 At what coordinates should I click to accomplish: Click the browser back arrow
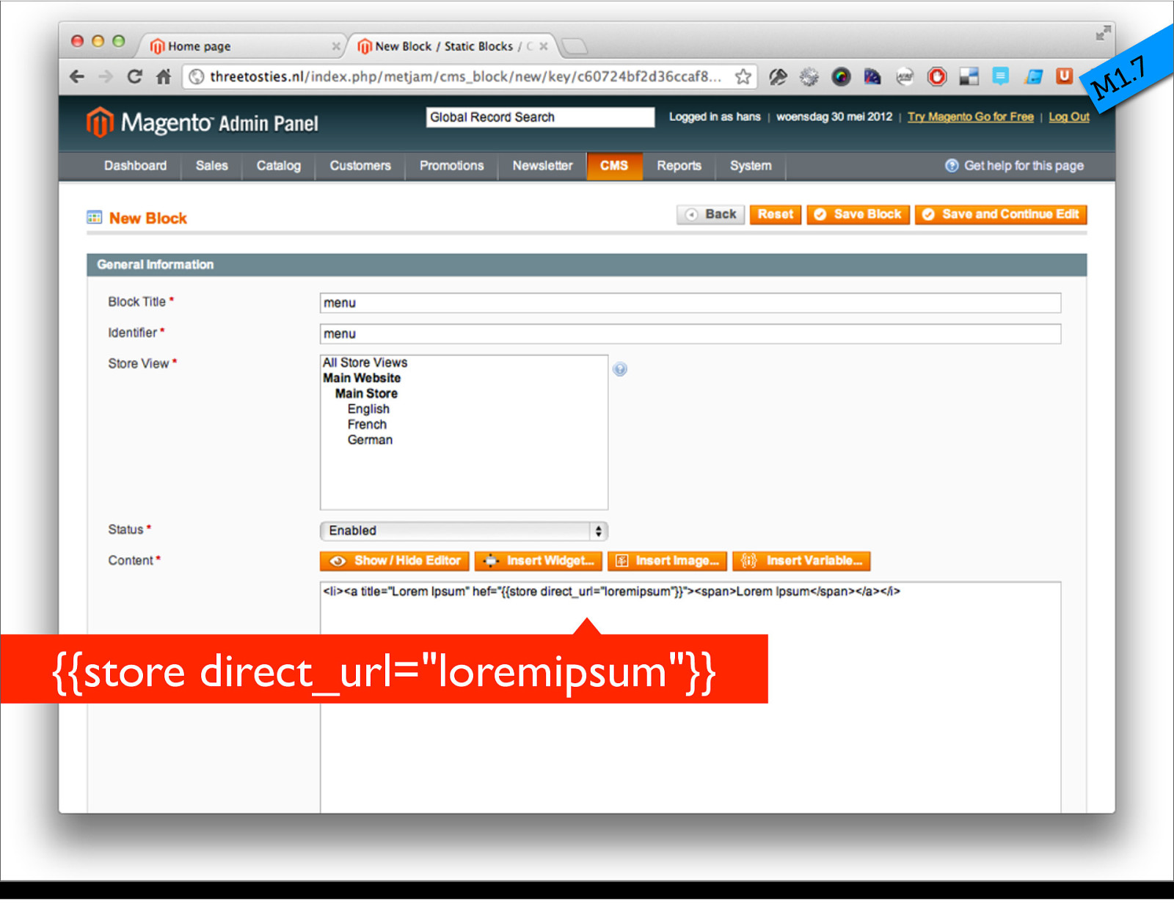[x=76, y=76]
